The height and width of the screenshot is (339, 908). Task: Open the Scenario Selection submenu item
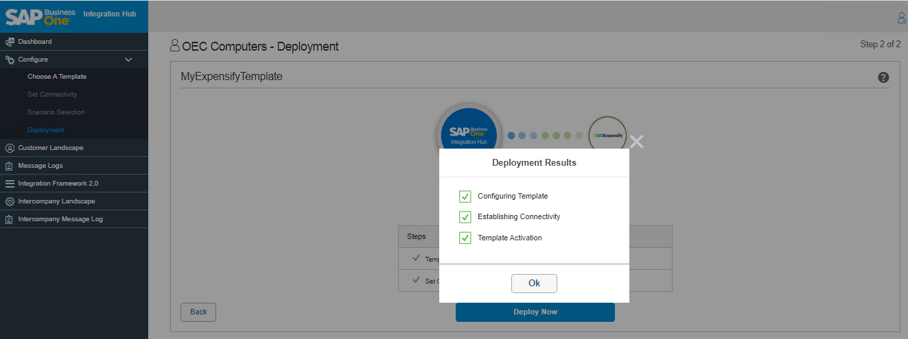(56, 112)
